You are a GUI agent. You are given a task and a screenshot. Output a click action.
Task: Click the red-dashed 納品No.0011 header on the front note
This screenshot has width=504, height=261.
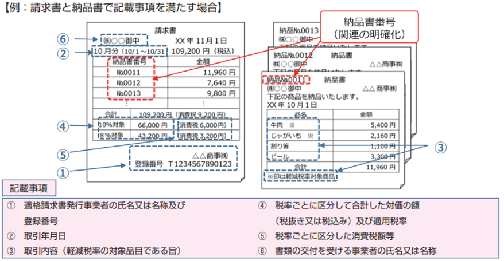click(x=286, y=80)
